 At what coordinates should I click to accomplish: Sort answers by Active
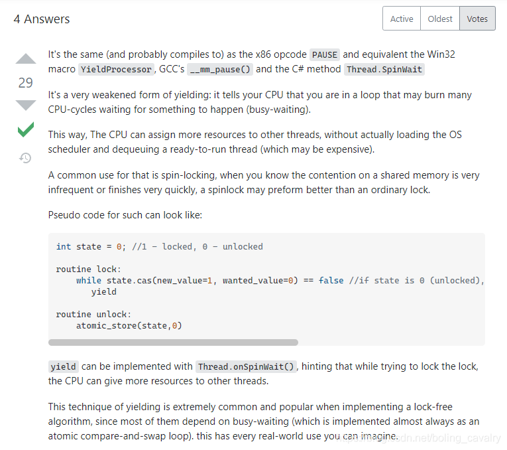(x=402, y=19)
